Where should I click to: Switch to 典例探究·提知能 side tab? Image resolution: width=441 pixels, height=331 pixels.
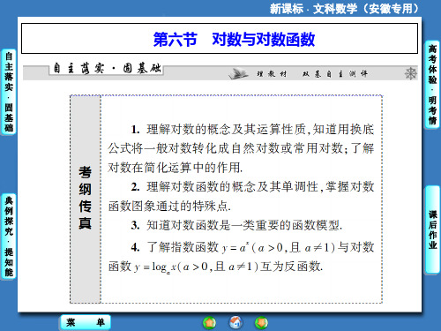[9, 237]
